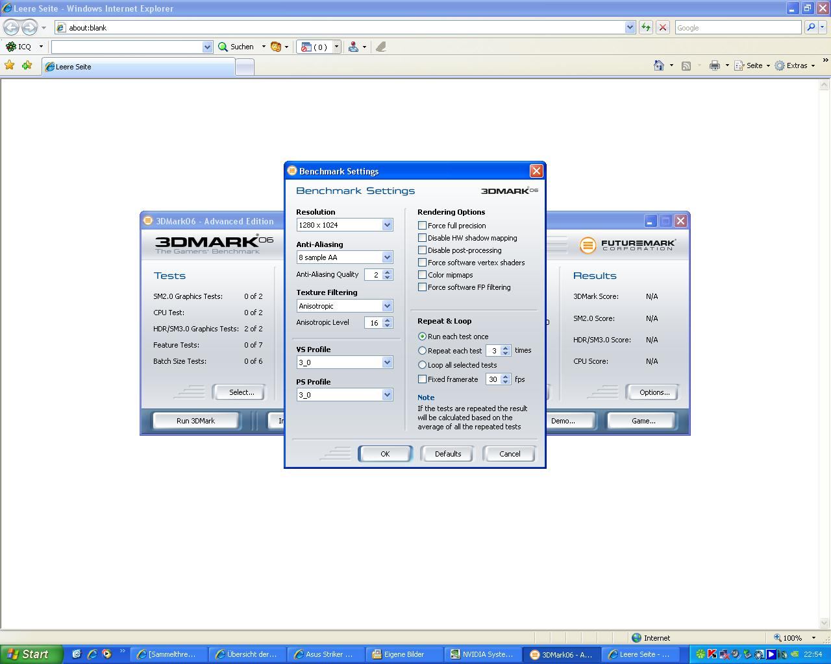Click the green ICQ flower tray icon

pyautogui.click(x=701, y=654)
